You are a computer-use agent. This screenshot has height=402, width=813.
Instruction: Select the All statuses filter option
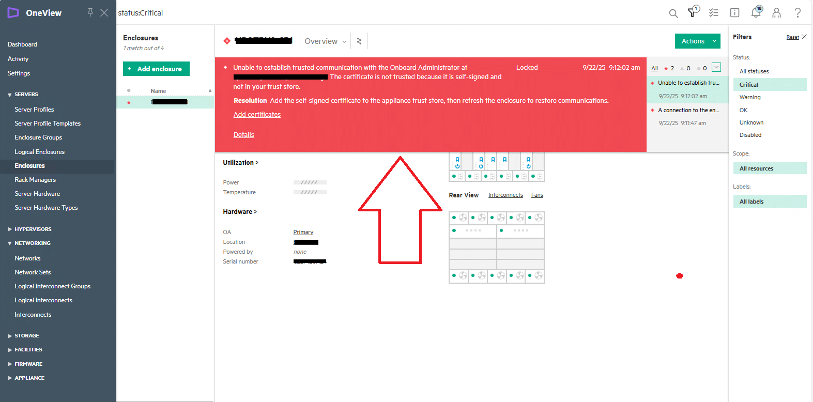pyautogui.click(x=754, y=71)
